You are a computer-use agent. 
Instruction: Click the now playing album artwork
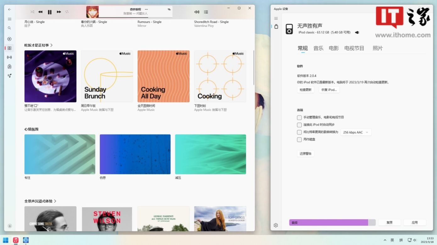pos(92,12)
